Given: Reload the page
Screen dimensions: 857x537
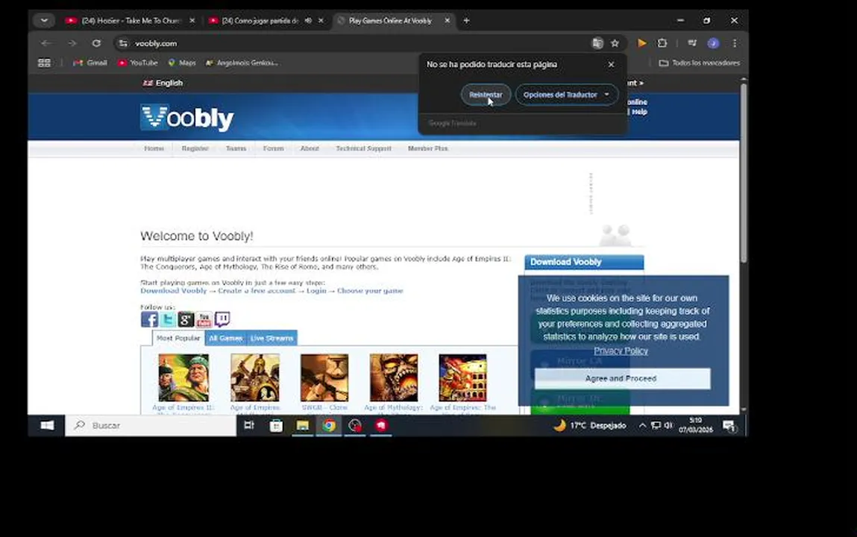Looking at the screenshot, I should 96,43.
